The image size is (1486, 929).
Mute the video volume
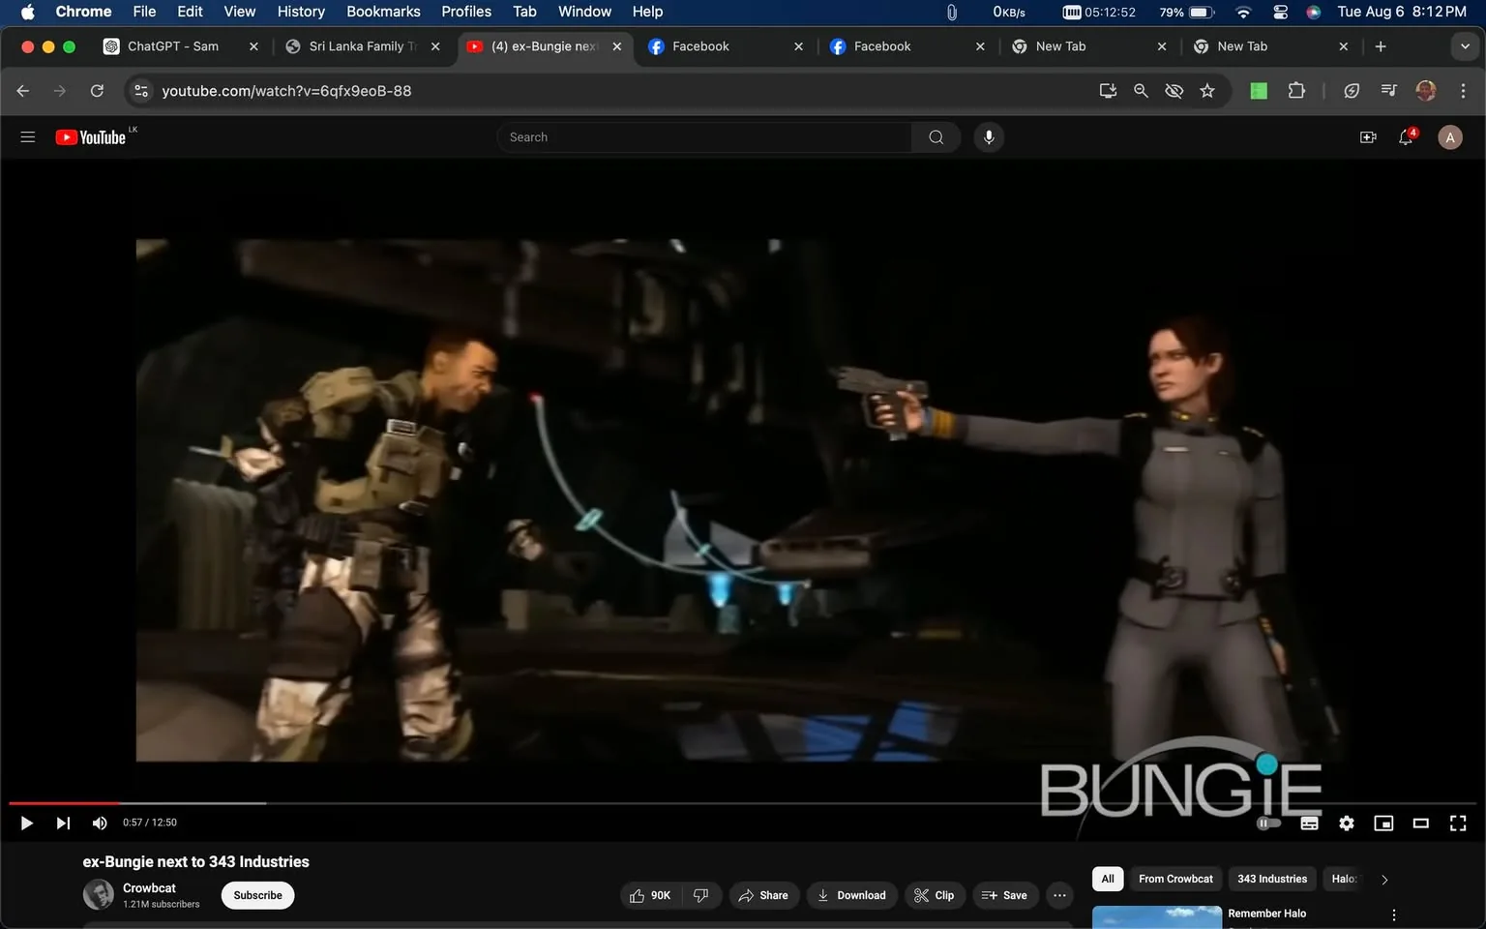coord(99,823)
